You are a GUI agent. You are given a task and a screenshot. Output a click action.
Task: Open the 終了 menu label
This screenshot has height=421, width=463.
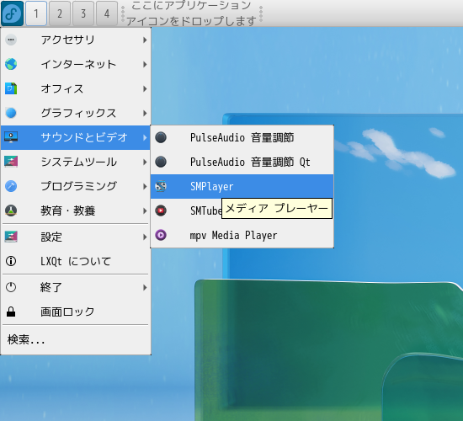point(51,287)
